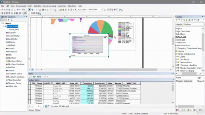Toggle row selector box for White Nile record
The height and width of the screenshot is (115, 205).
tap(29, 86)
